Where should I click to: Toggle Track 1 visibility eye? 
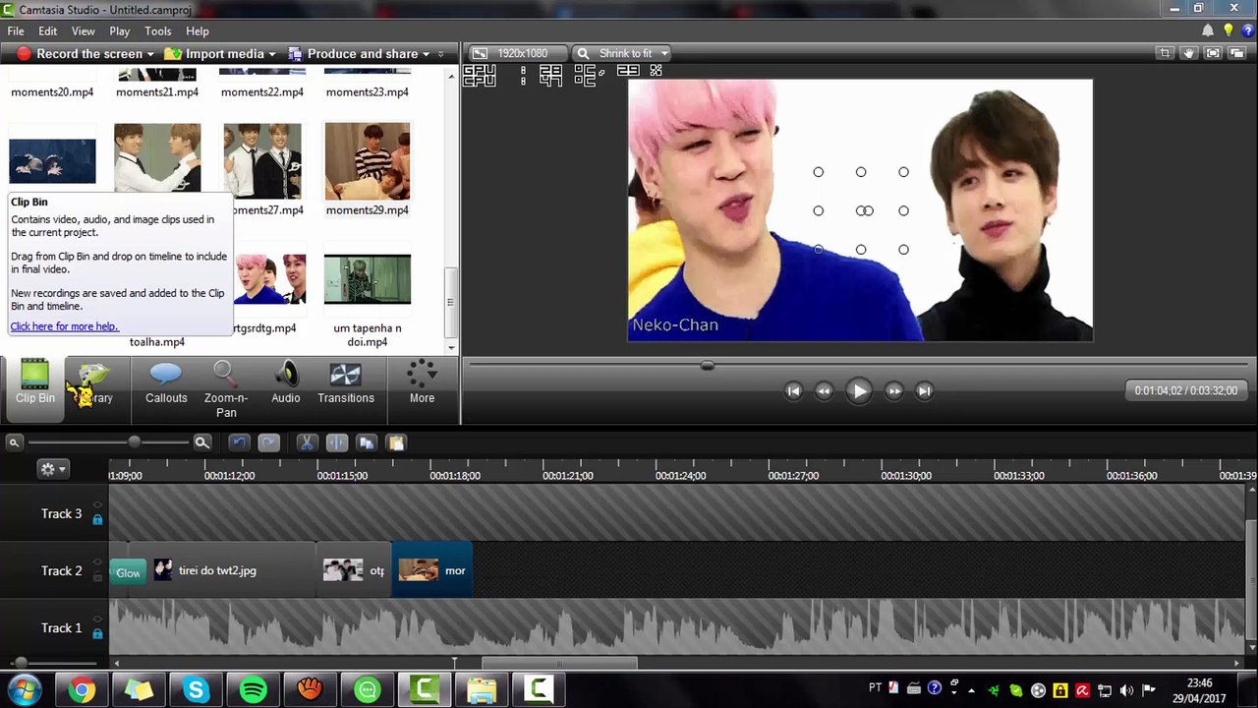(97, 620)
